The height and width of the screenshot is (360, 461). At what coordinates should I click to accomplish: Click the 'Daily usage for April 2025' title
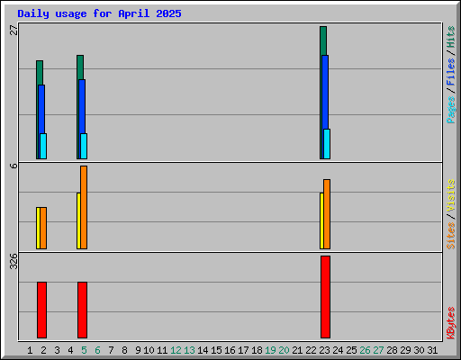(x=99, y=13)
